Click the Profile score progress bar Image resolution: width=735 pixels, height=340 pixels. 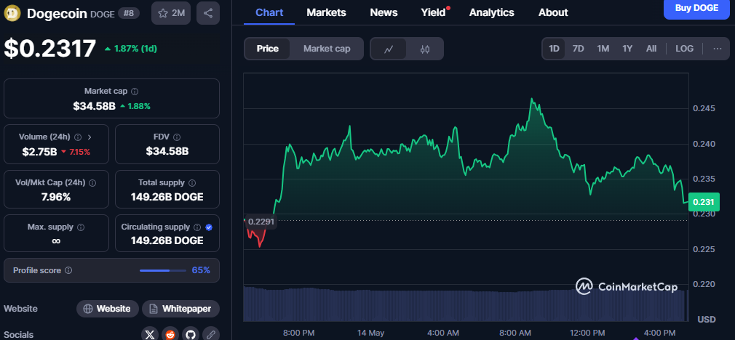click(163, 270)
